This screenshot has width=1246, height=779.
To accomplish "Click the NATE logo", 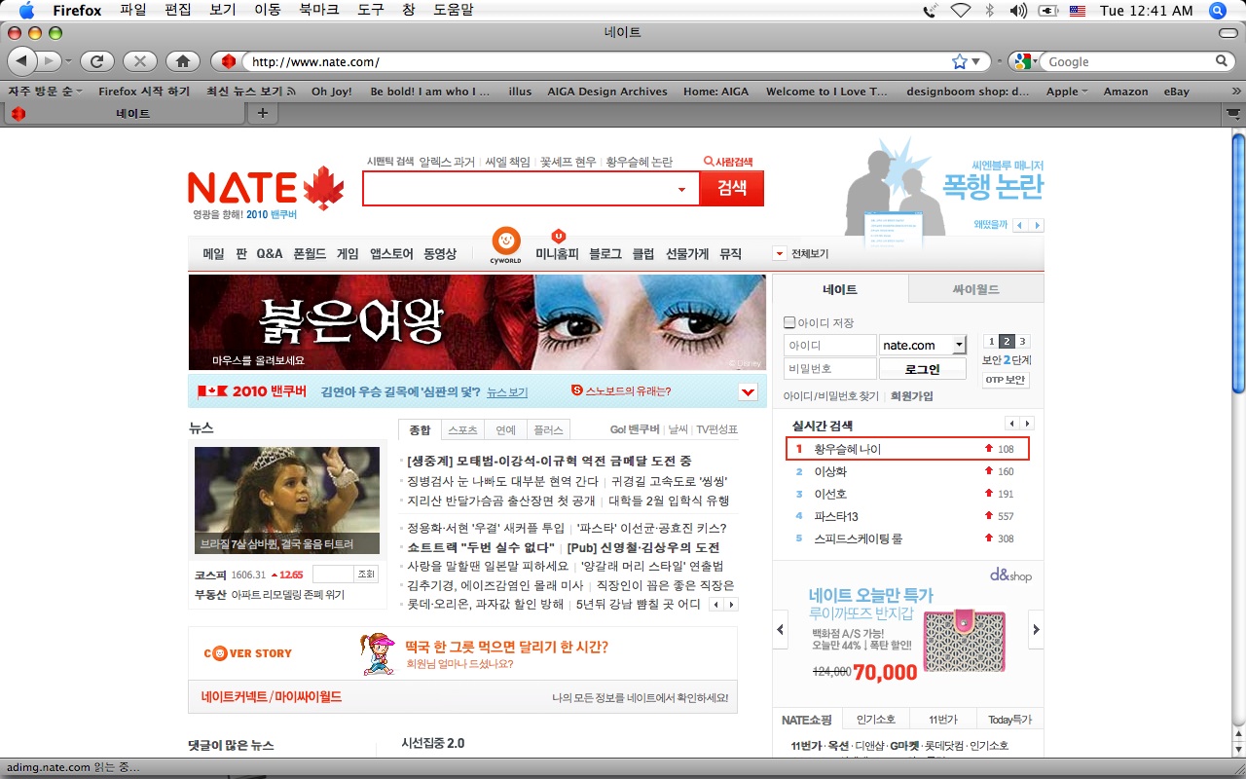I will click(x=266, y=188).
